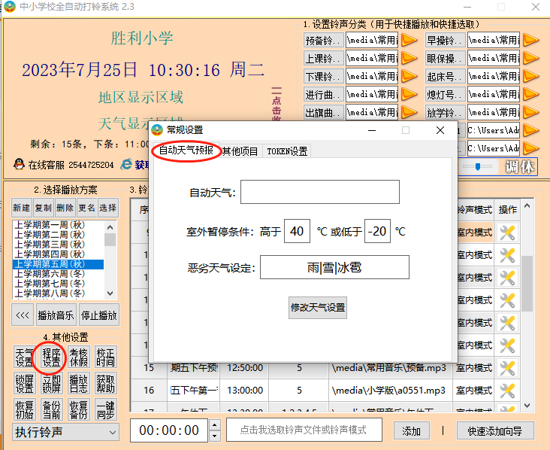Click the 在线客服 QQ penguin icon

pos(19,164)
